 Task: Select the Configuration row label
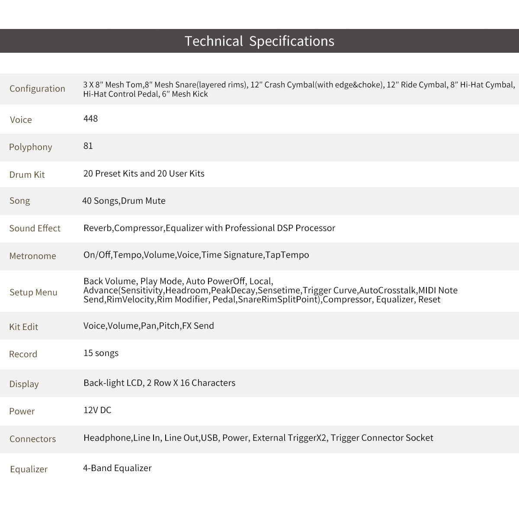(x=37, y=89)
